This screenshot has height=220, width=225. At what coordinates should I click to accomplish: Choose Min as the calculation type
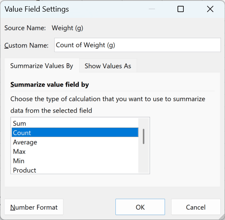coord(75,161)
